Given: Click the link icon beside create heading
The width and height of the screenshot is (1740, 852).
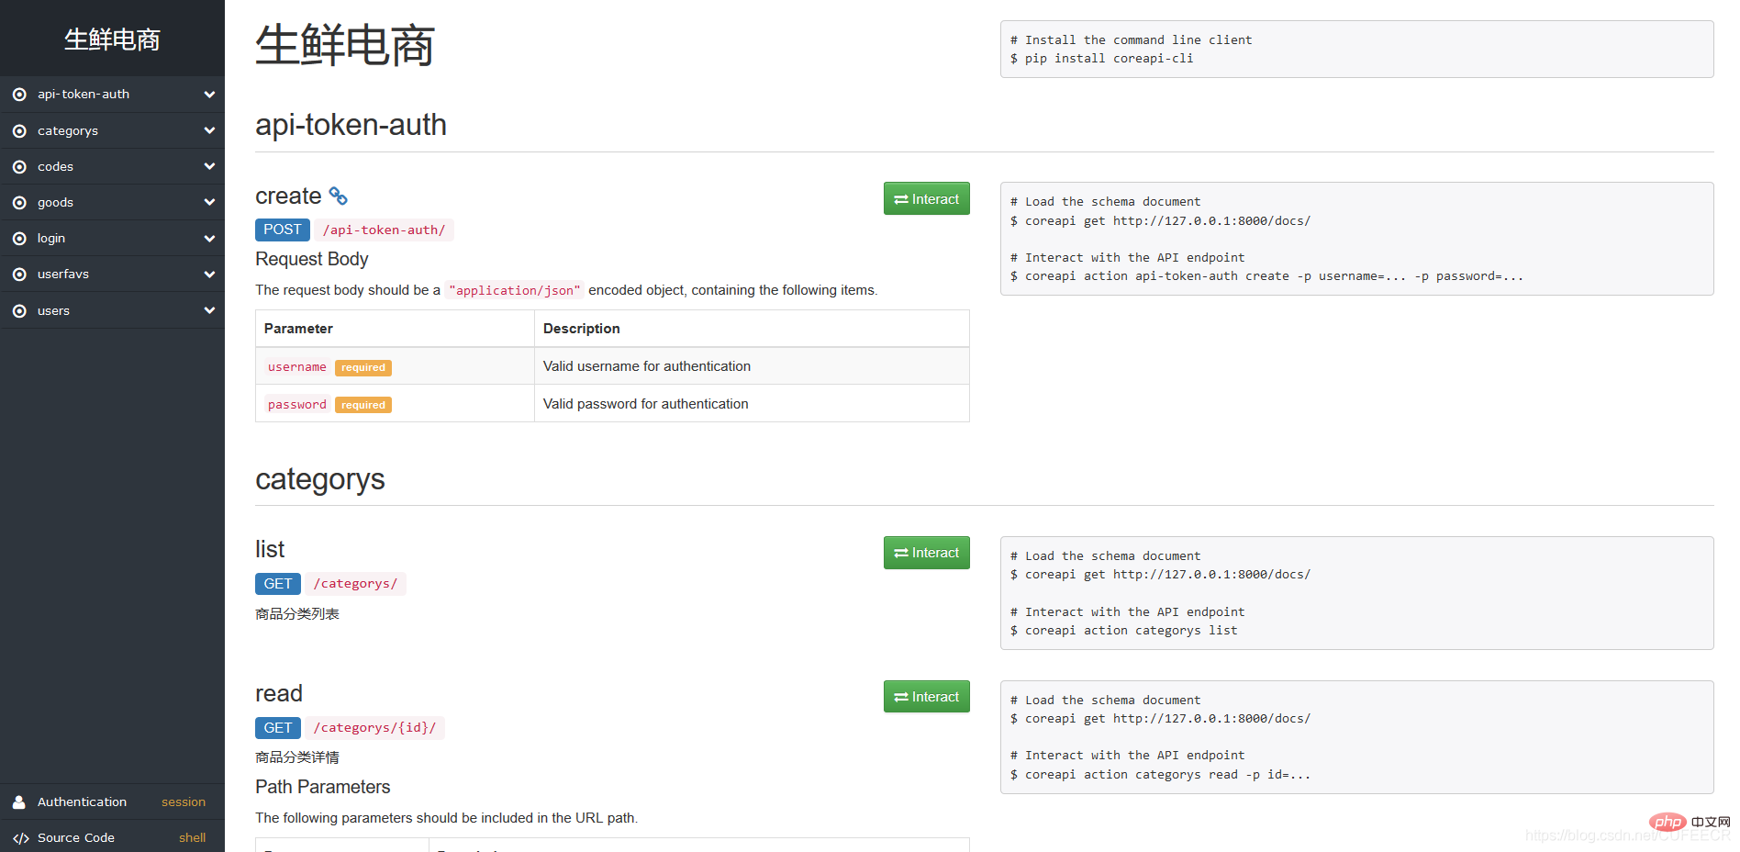Looking at the screenshot, I should pyautogui.click(x=338, y=196).
